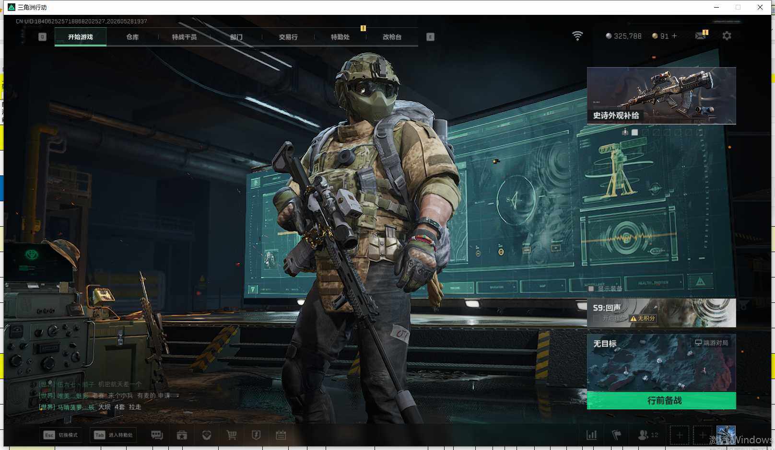775x450 pixels.
Task: Add more gold coins with plus icon
Action: (674, 36)
